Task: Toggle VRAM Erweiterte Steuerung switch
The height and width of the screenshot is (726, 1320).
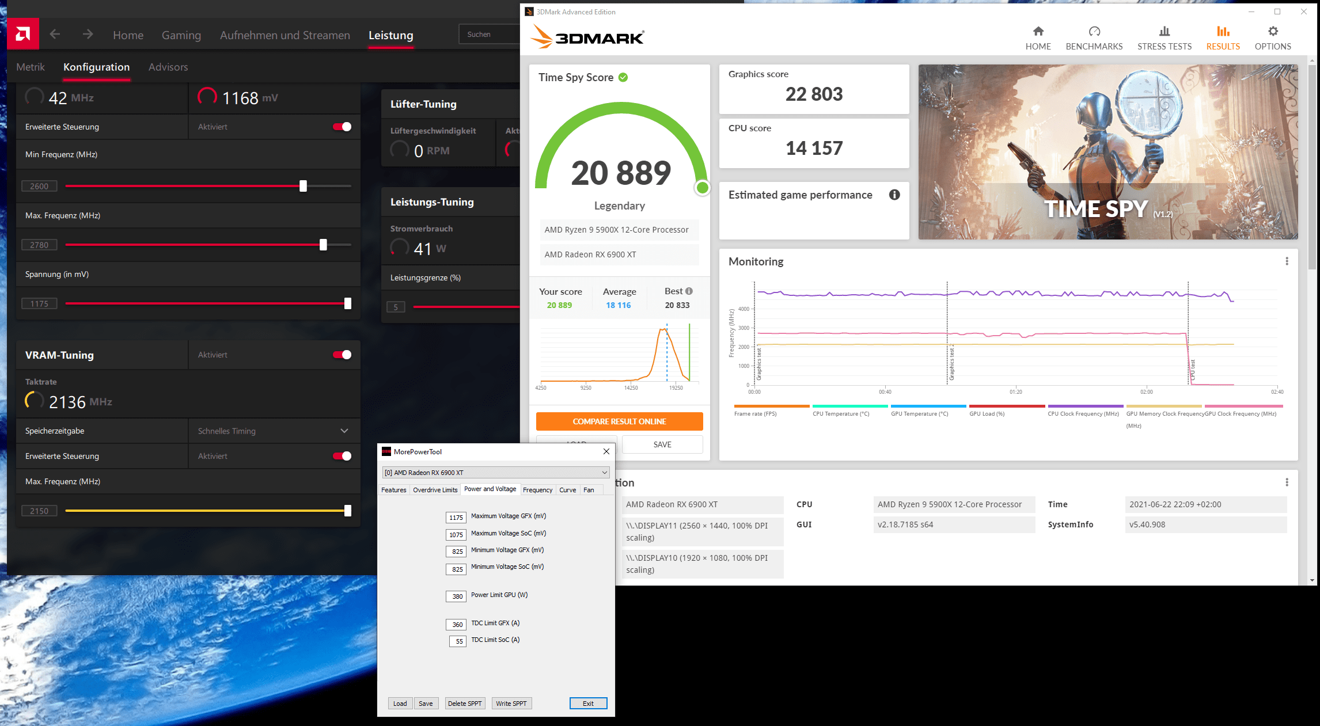Action: tap(342, 456)
